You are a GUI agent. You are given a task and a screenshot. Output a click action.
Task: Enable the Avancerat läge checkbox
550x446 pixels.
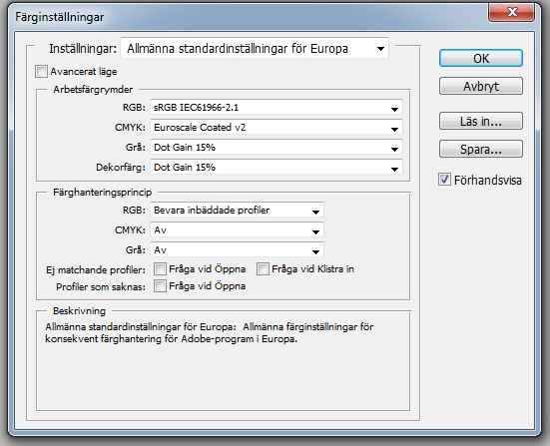coord(41,72)
